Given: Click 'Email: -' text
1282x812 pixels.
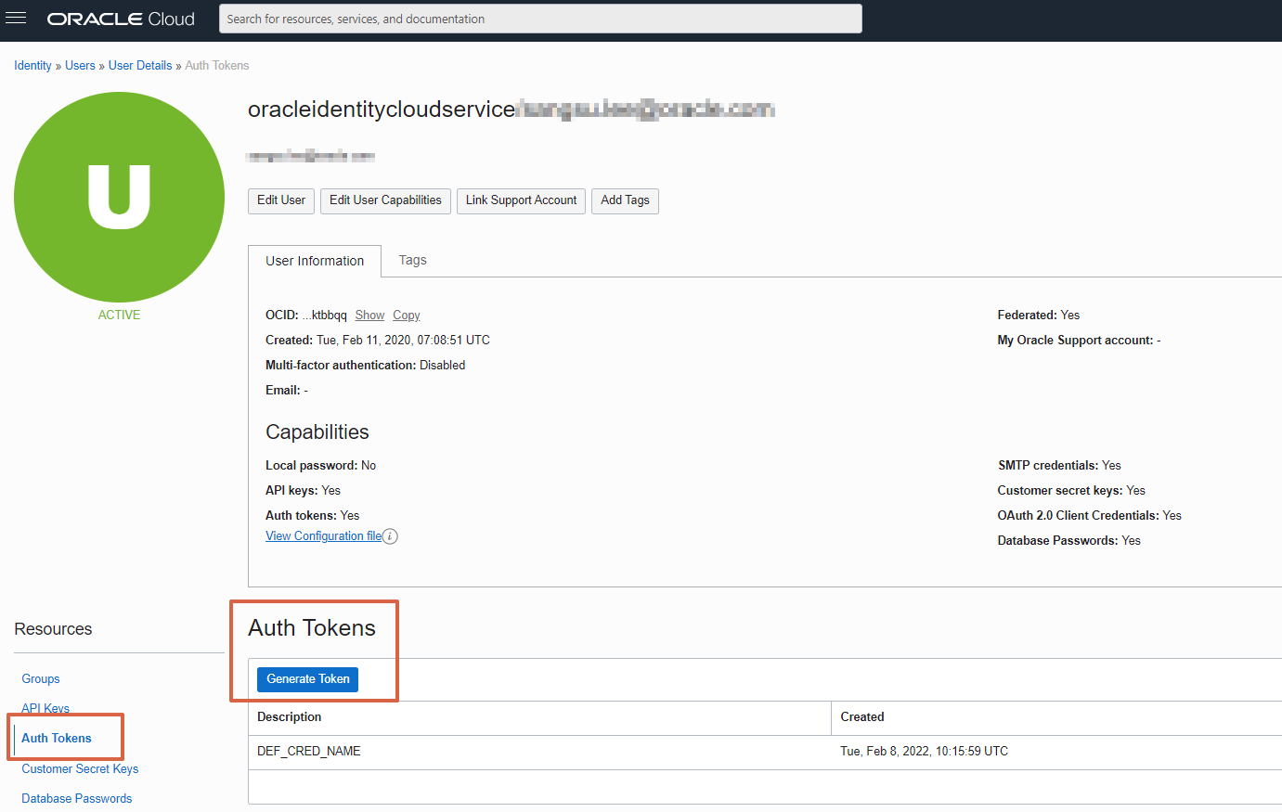Looking at the screenshot, I should click(x=286, y=391).
